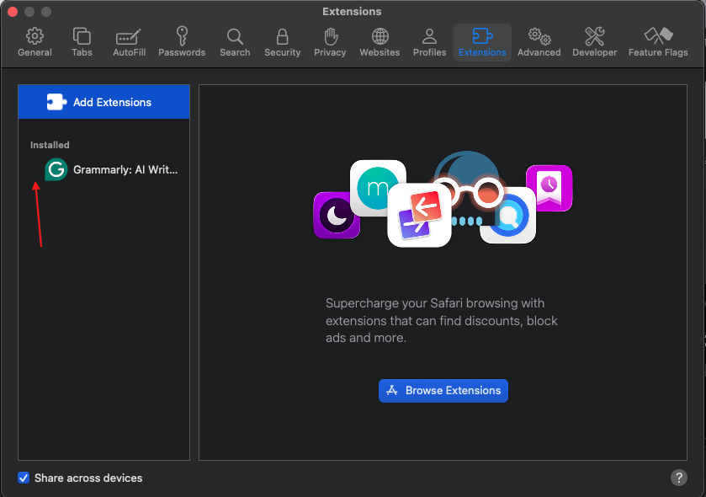Open the Profiles pane
The height and width of the screenshot is (497, 706).
[x=429, y=42]
